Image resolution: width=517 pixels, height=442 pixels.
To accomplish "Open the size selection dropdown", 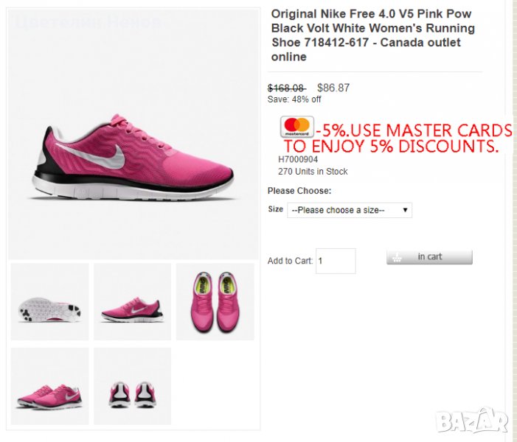I will coord(349,210).
